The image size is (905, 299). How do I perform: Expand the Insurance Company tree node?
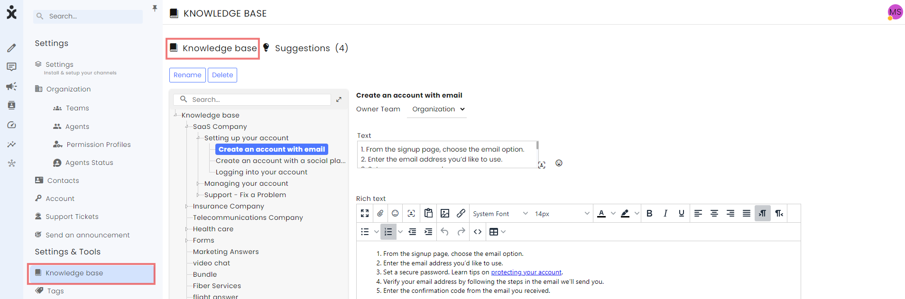(186, 206)
